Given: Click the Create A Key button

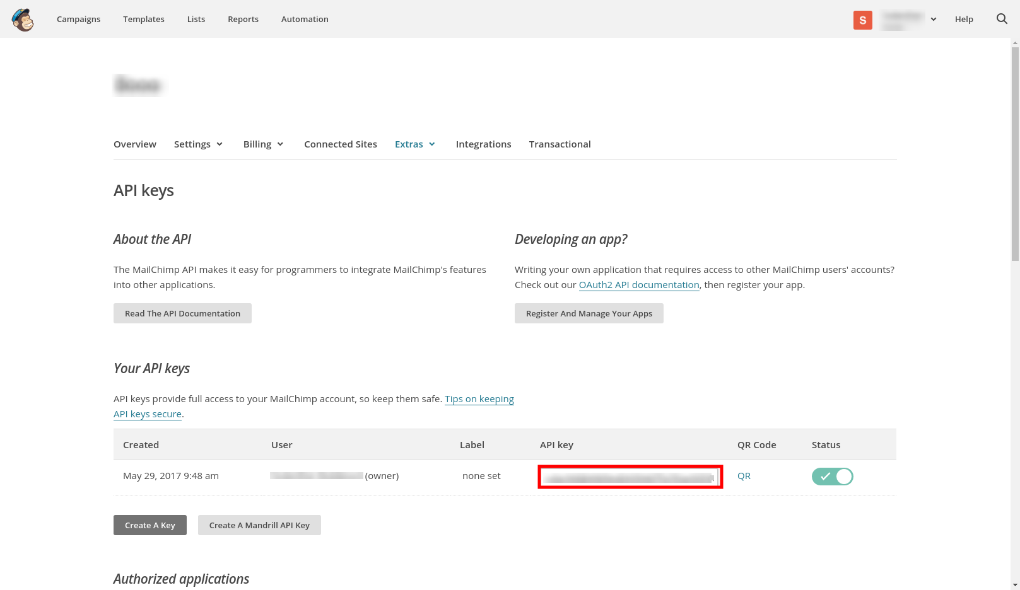Looking at the screenshot, I should click(x=150, y=525).
